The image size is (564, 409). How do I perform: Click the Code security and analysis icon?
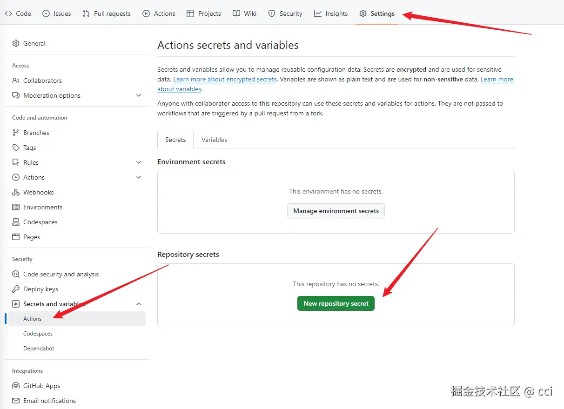pos(16,274)
